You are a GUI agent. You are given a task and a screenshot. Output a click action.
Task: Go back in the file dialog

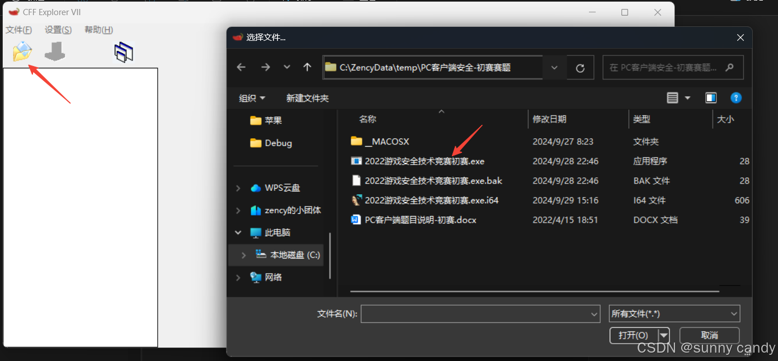pos(241,67)
